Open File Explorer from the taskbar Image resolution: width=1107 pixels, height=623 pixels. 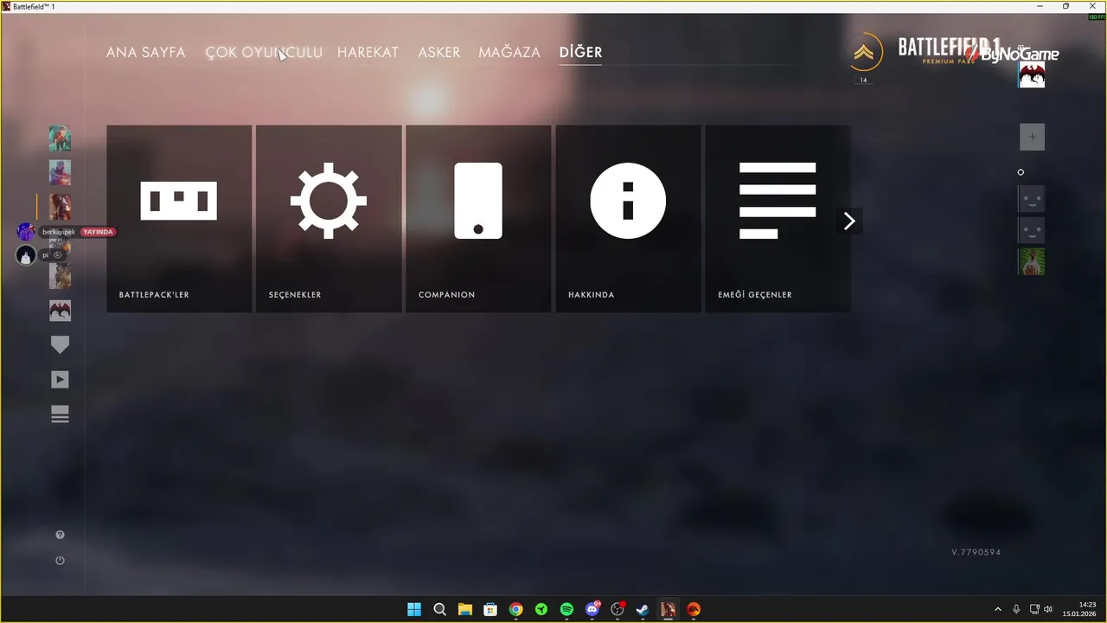464,609
